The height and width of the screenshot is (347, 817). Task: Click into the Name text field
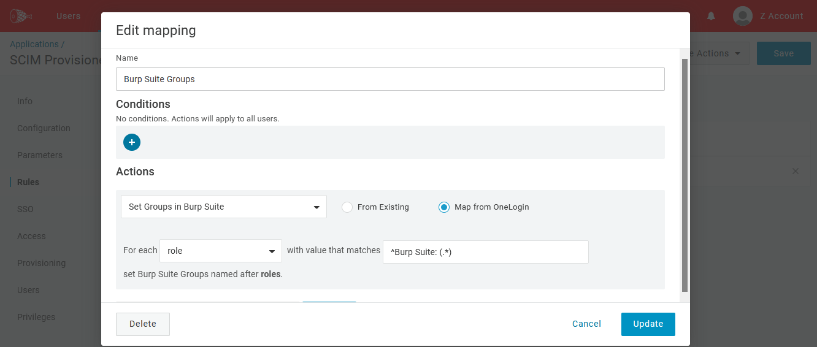click(390, 79)
